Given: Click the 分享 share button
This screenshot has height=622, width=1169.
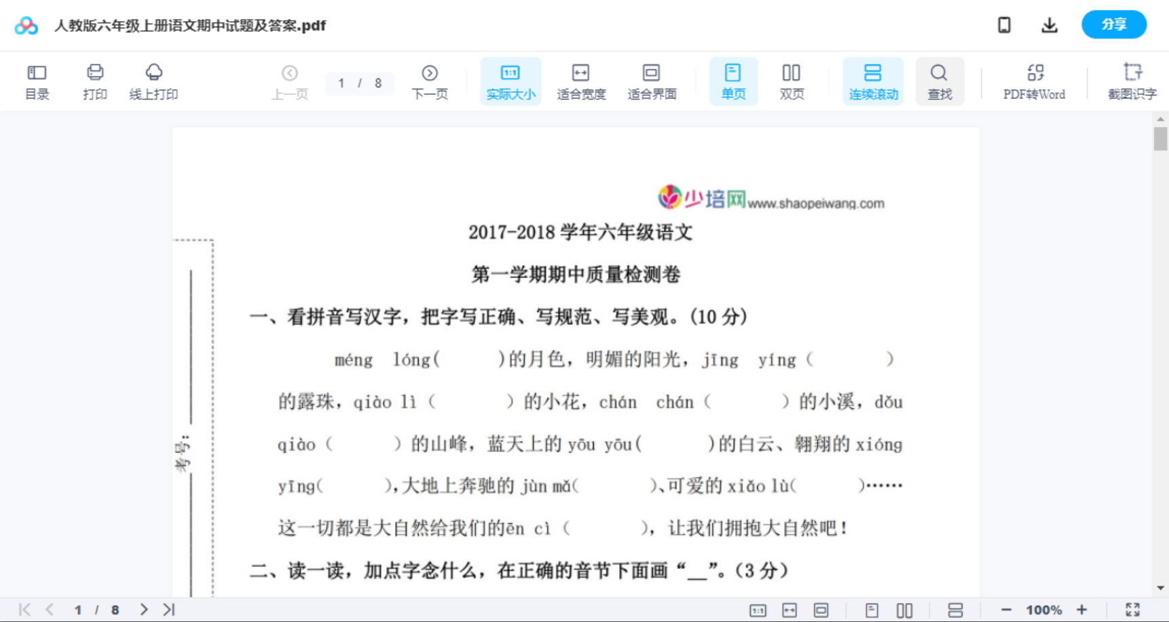Looking at the screenshot, I should coord(1113,24).
